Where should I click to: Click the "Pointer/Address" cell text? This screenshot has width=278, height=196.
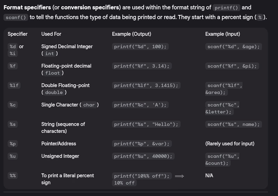[x=58, y=144]
